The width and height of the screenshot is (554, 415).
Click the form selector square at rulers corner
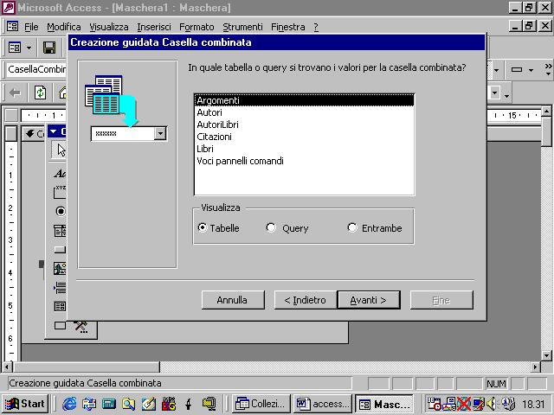(11, 115)
